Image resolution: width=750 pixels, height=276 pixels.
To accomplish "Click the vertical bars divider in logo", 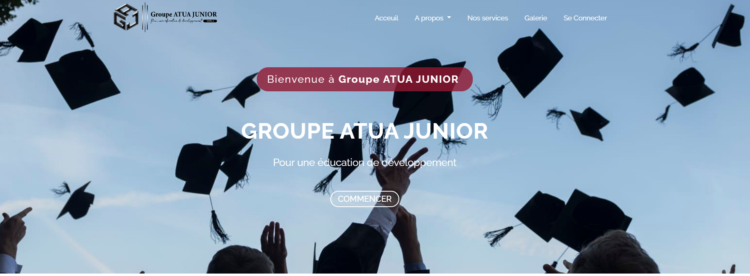I will point(145,17).
